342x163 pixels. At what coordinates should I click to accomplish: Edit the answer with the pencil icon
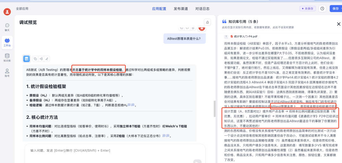(x=47, y=58)
